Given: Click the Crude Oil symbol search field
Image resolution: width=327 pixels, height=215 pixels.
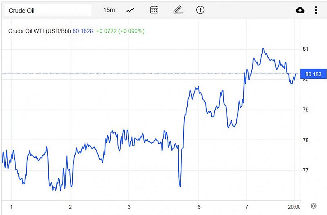Looking at the screenshot, I should click(x=48, y=10).
